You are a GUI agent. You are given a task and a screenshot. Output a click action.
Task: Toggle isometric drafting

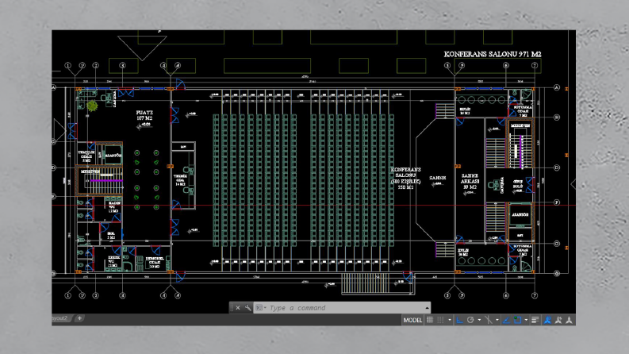[488, 320]
